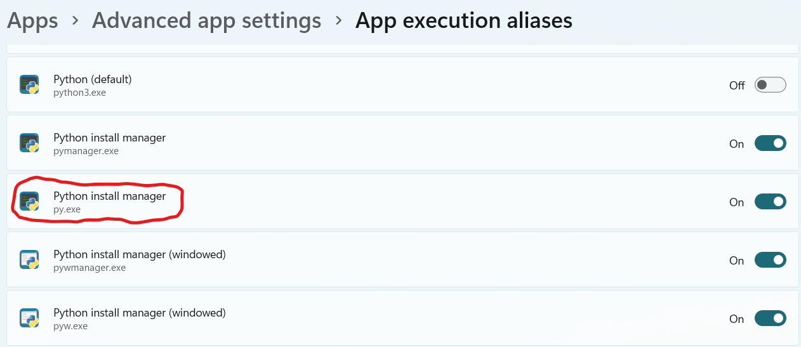The image size is (801, 347).
Task: Disable the pymanager.exe alias toggle
Action: (770, 143)
